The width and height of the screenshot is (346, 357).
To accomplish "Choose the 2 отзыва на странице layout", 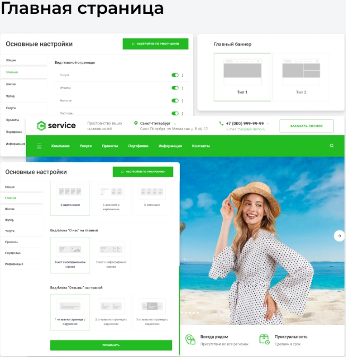I will [111, 312].
